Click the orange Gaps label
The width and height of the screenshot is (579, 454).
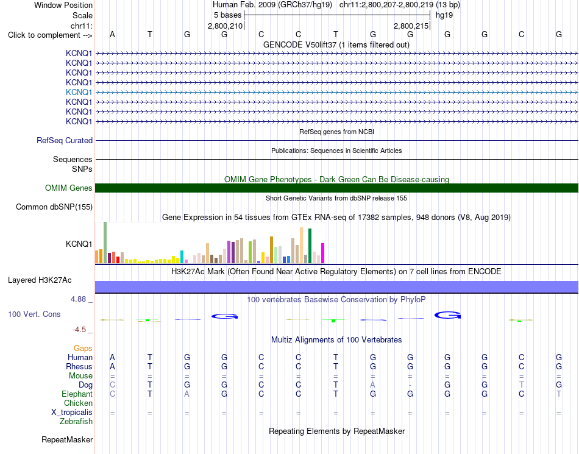83,348
